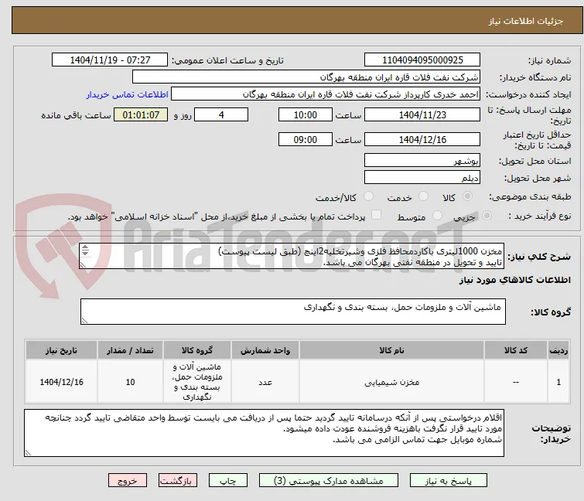
Task: Click the بازگشت back button
Action: 178,481
